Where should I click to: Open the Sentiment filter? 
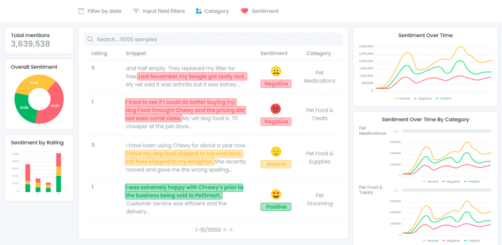[259, 11]
